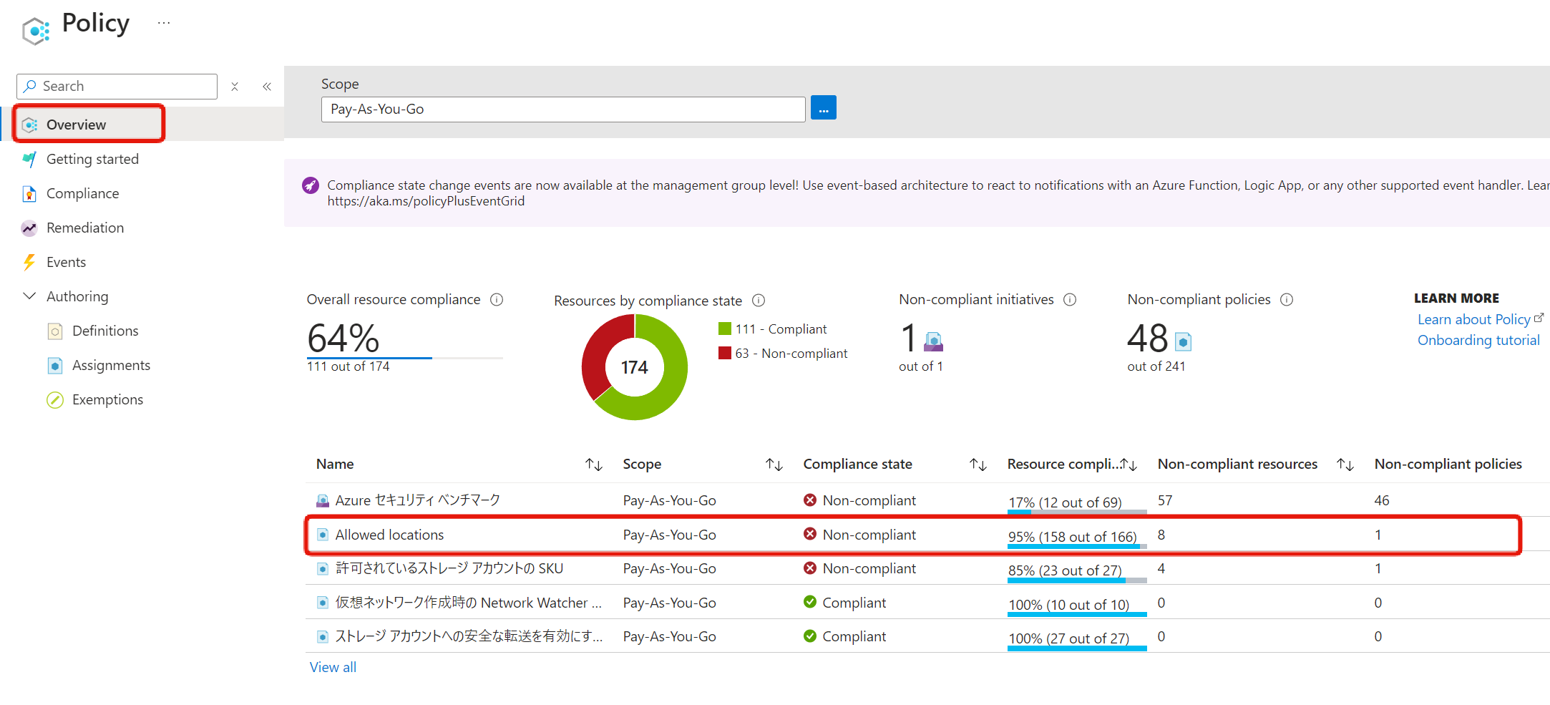Click the Remediation chart icon

point(29,228)
